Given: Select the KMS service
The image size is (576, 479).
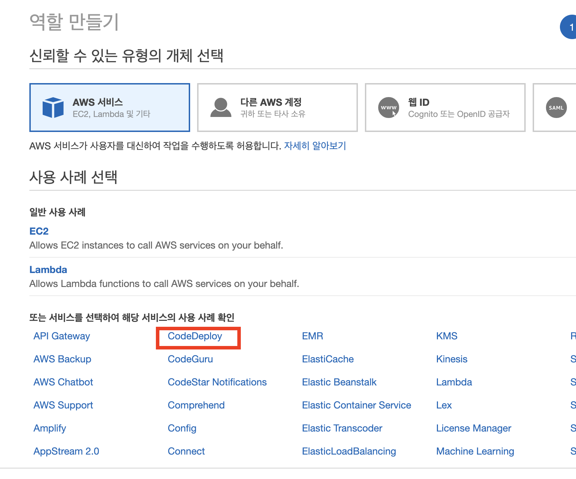Looking at the screenshot, I should click(x=447, y=336).
